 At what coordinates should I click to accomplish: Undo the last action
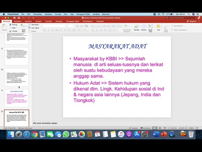[23, 18]
